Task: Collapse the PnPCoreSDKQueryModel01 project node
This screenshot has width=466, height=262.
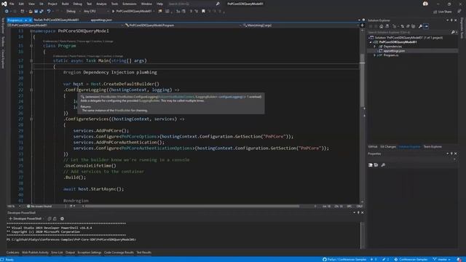Action: click(371, 42)
